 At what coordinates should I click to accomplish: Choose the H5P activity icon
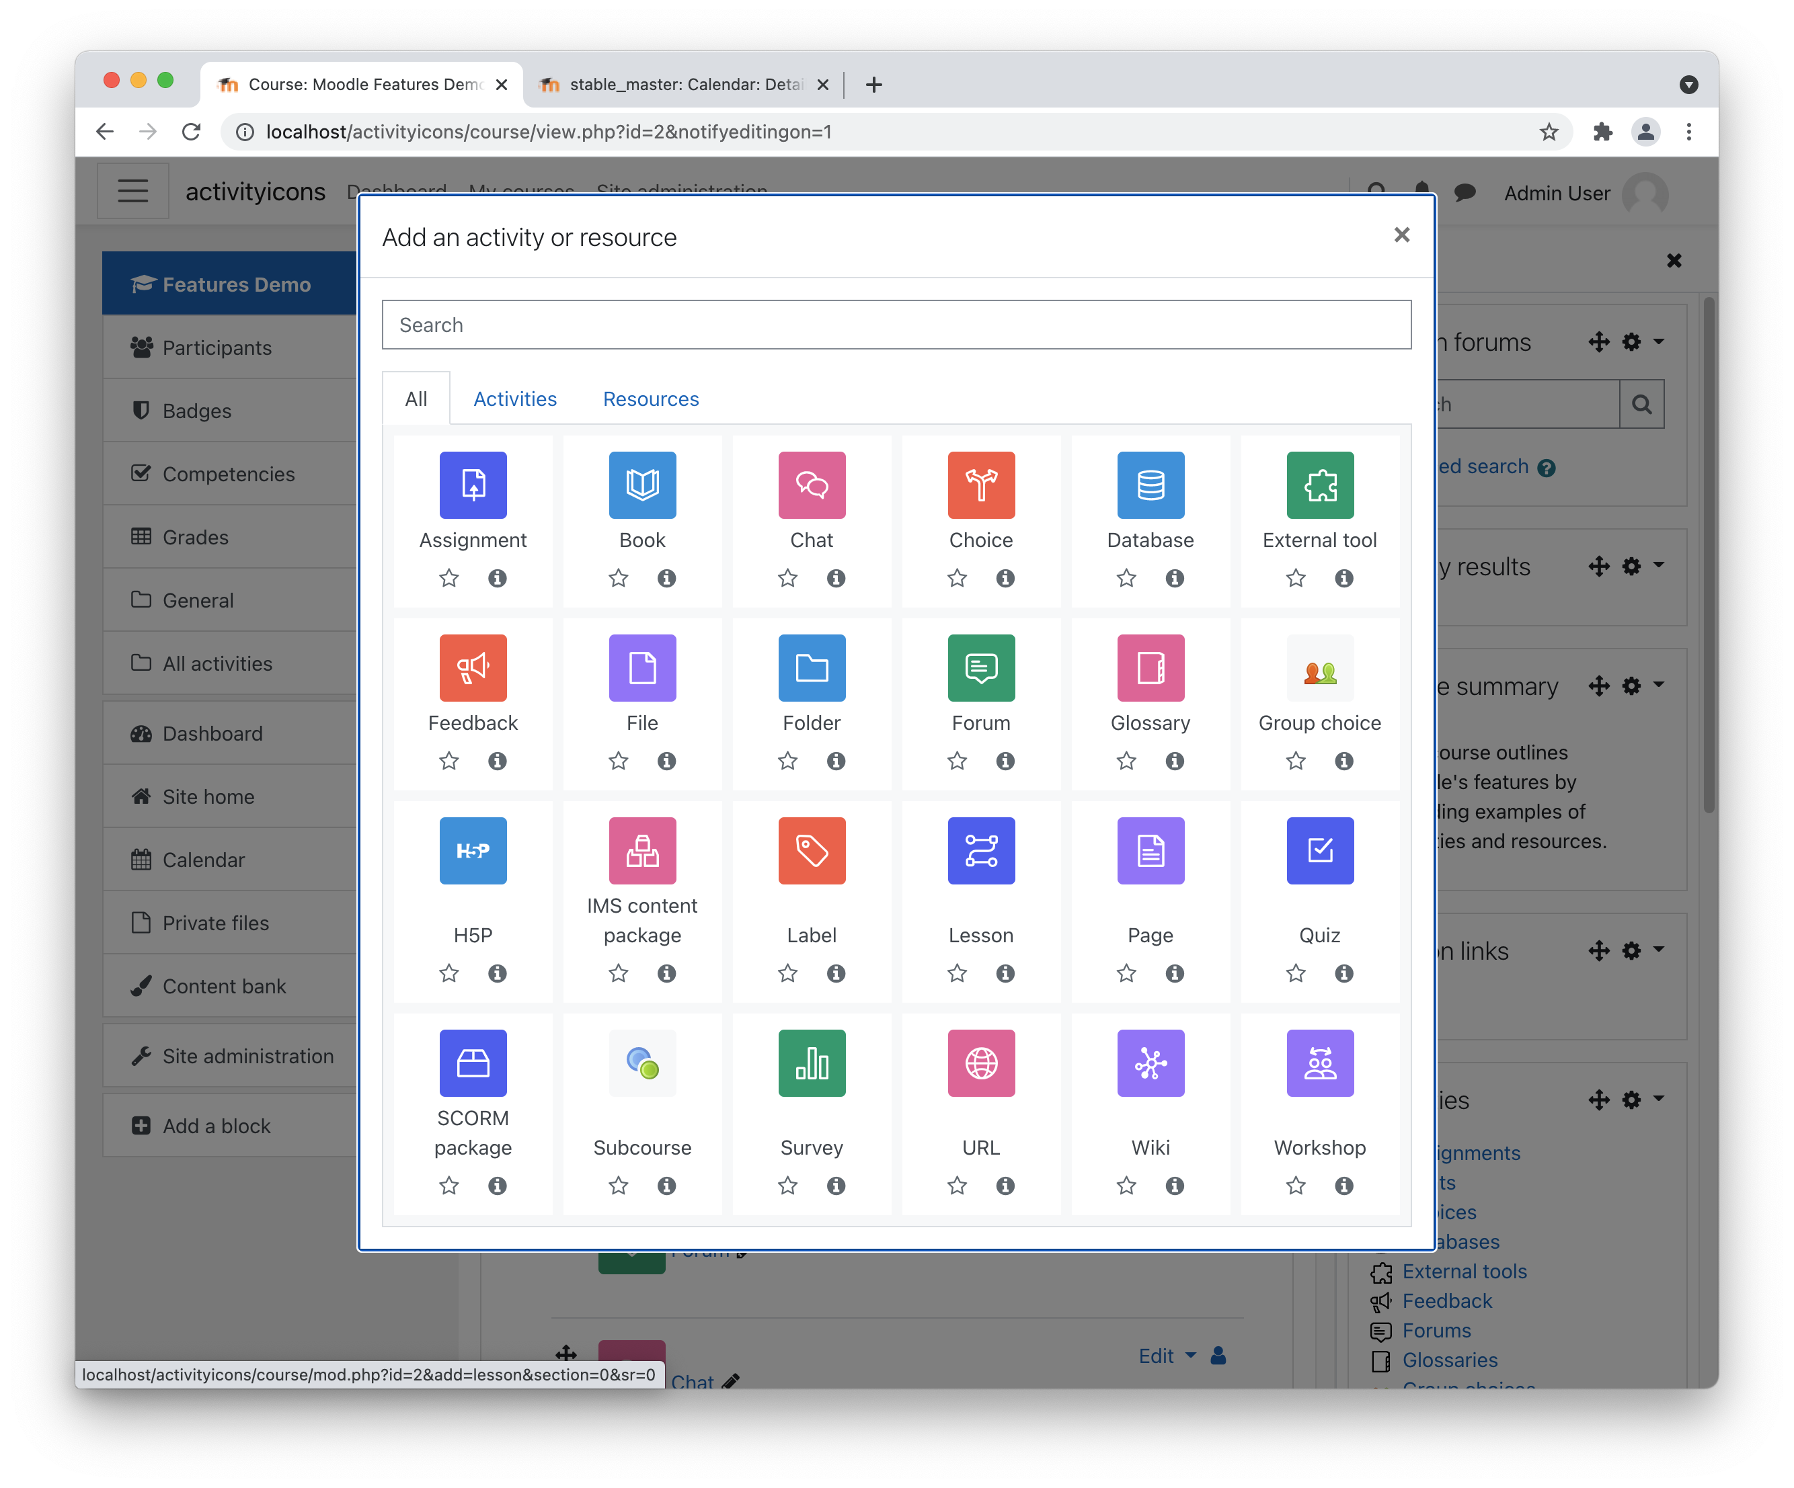click(473, 850)
